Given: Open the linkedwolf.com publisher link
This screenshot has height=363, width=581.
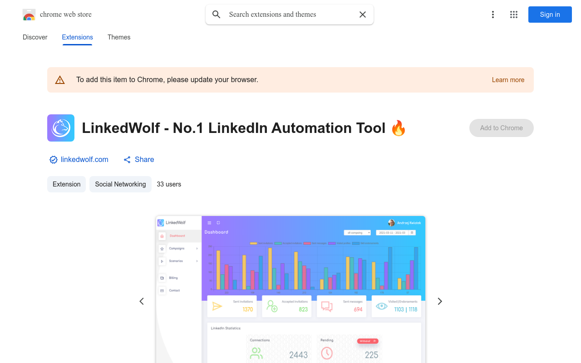Looking at the screenshot, I should [84, 160].
